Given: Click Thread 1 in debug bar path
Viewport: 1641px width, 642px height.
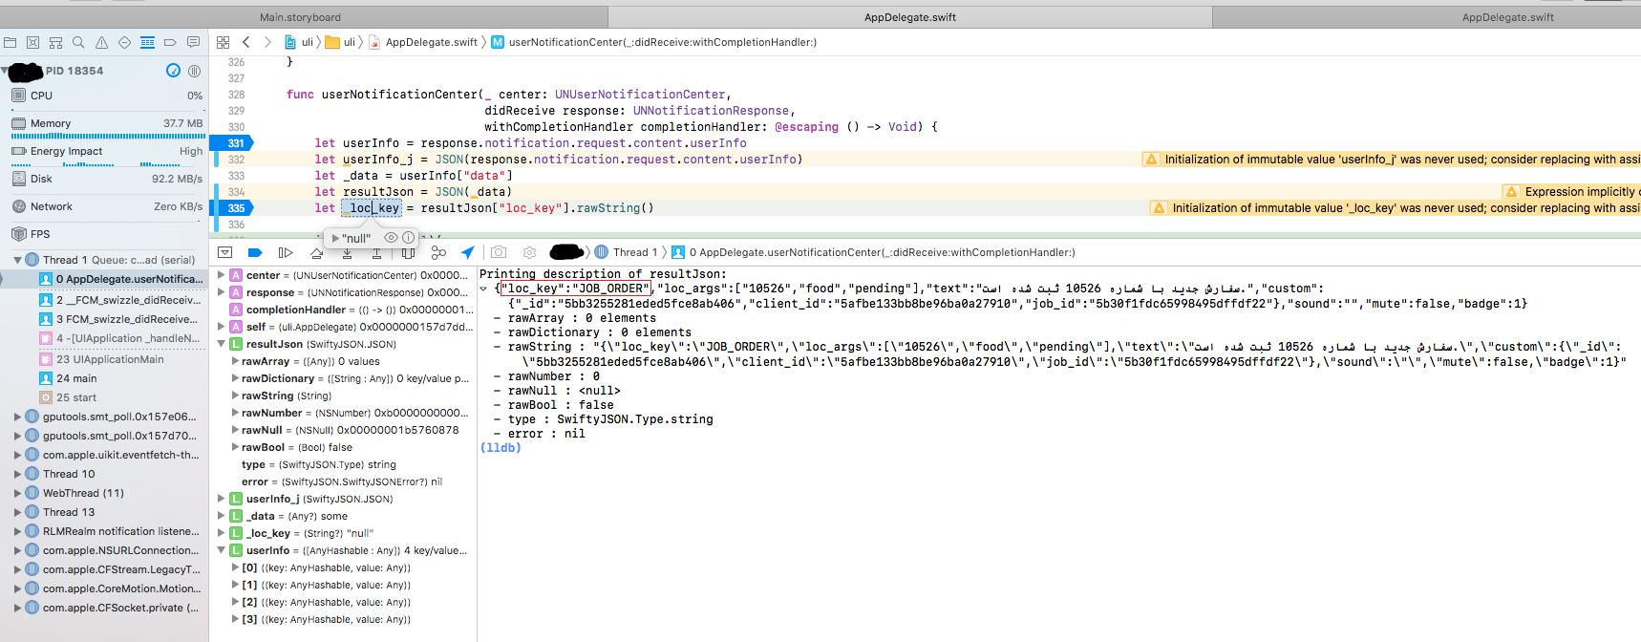Looking at the screenshot, I should tap(627, 252).
